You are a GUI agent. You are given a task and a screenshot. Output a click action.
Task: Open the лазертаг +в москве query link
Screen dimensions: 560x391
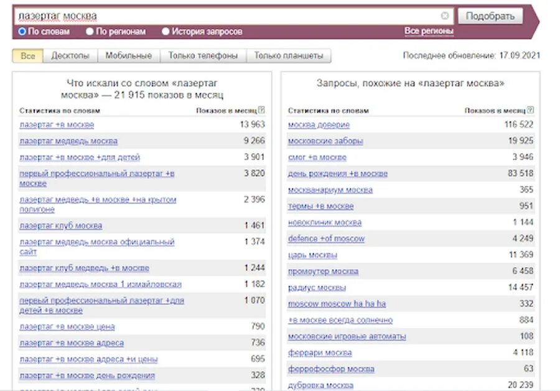tap(57, 125)
